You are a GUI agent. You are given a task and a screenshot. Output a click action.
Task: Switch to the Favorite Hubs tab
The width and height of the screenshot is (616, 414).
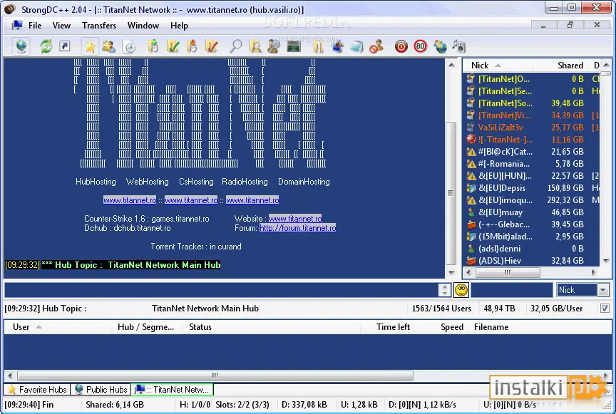(x=37, y=389)
